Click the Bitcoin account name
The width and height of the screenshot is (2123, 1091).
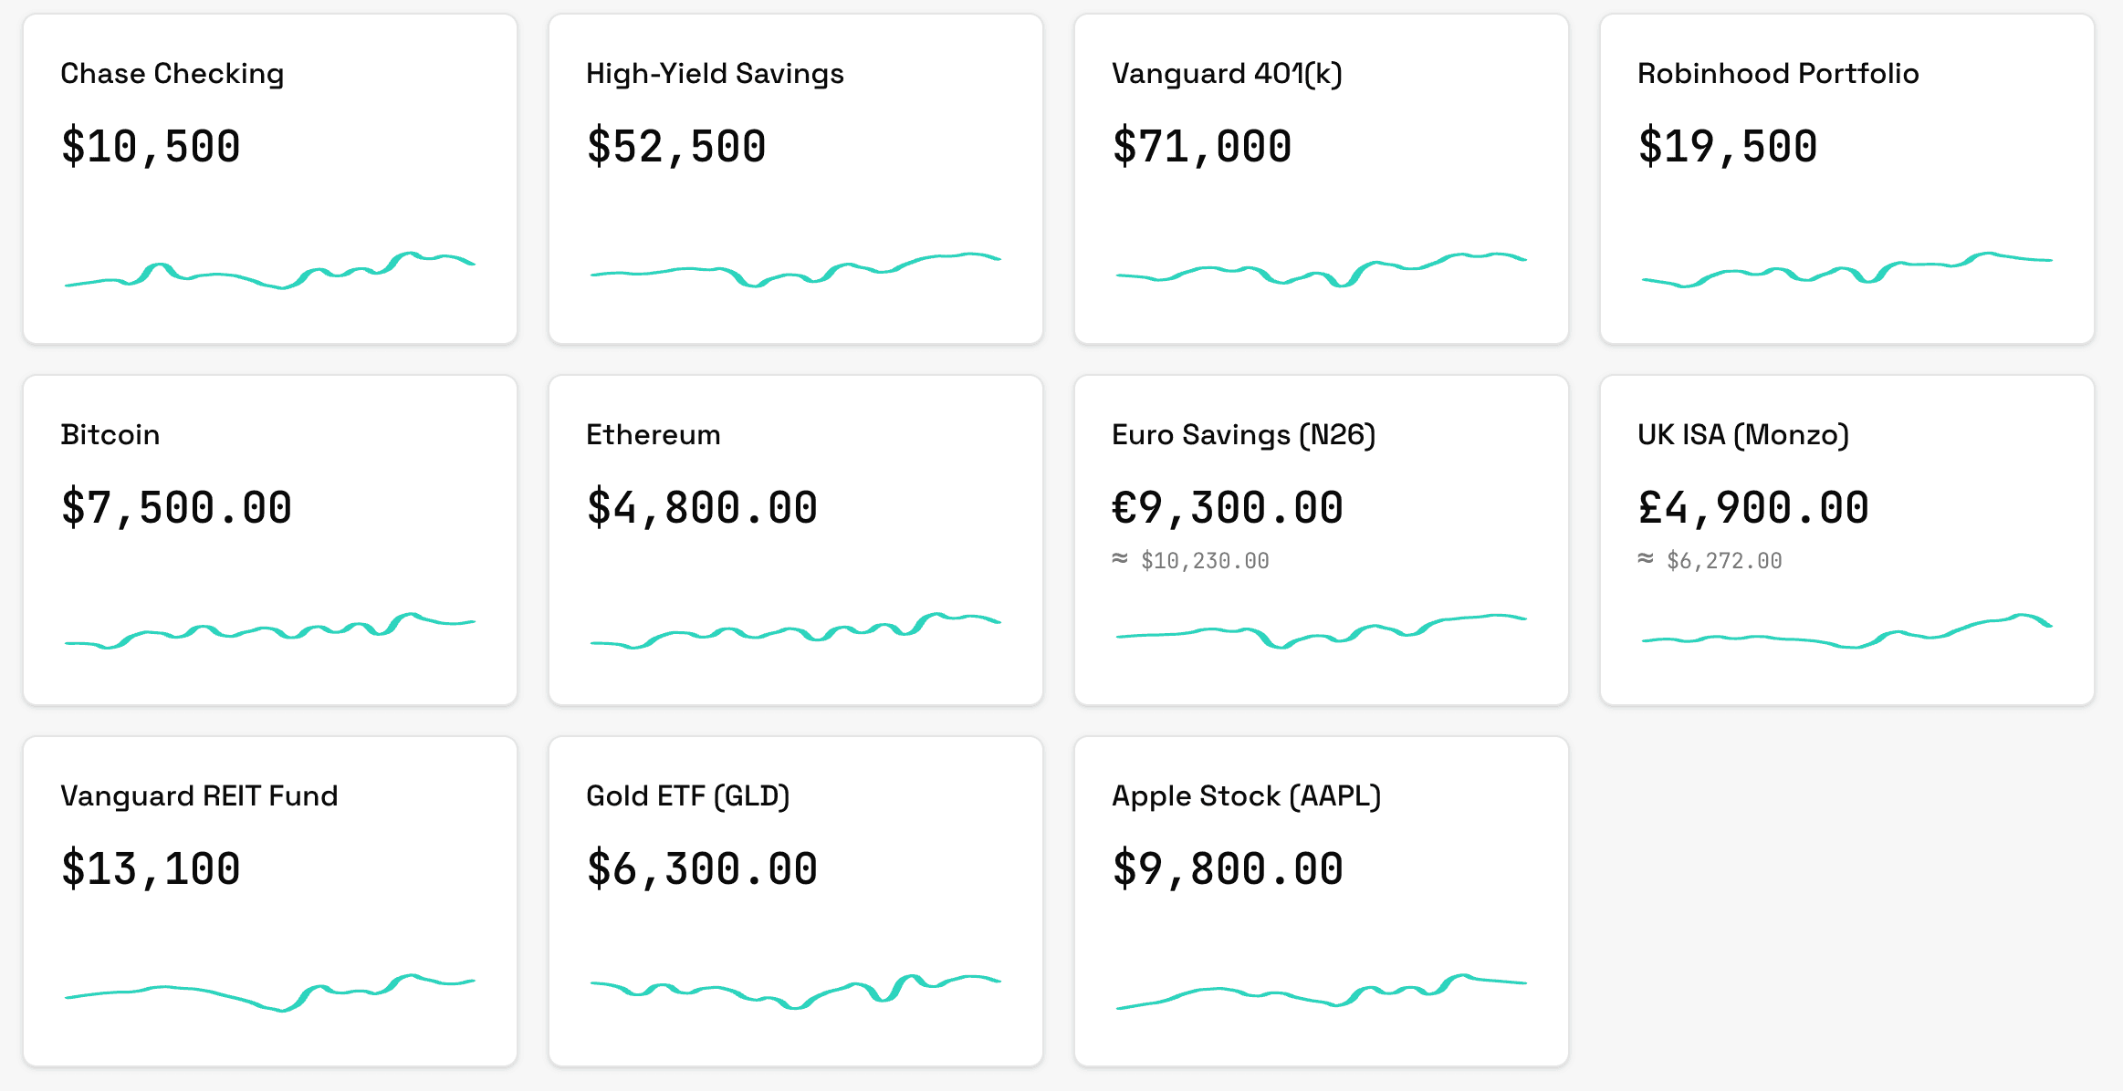click(x=110, y=435)
